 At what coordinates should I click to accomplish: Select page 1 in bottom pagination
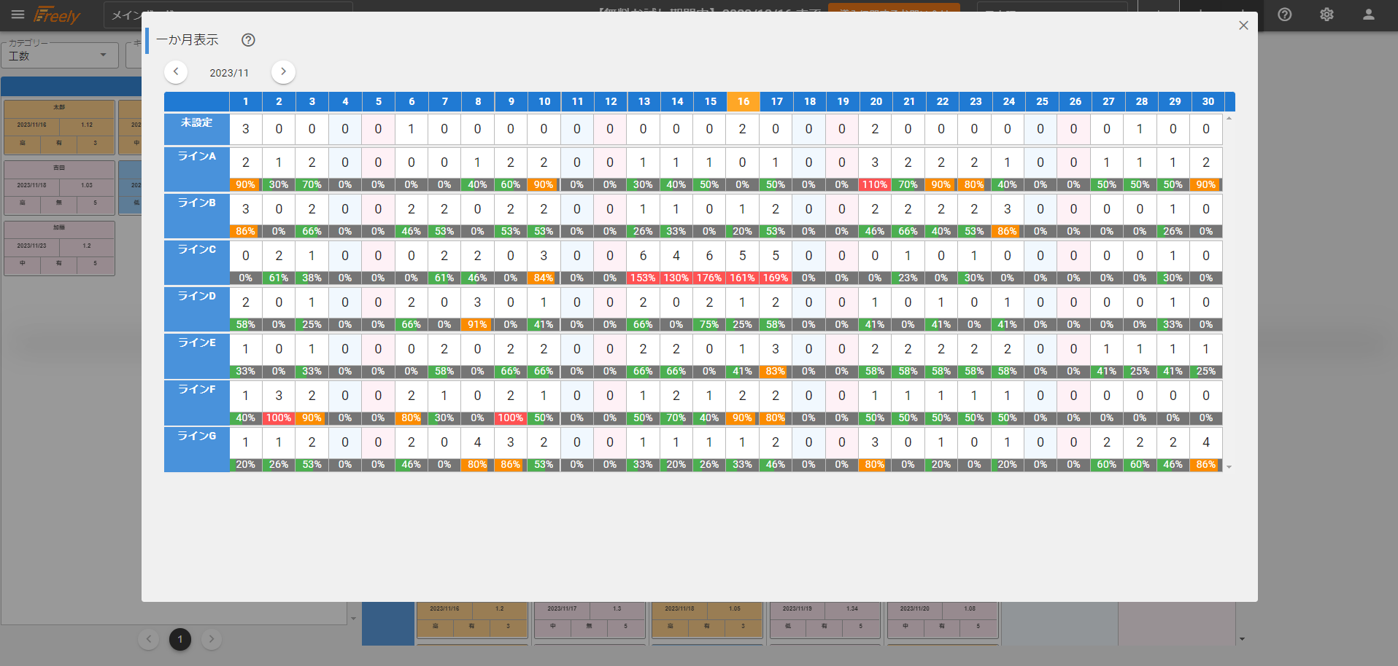pos(180,639)
